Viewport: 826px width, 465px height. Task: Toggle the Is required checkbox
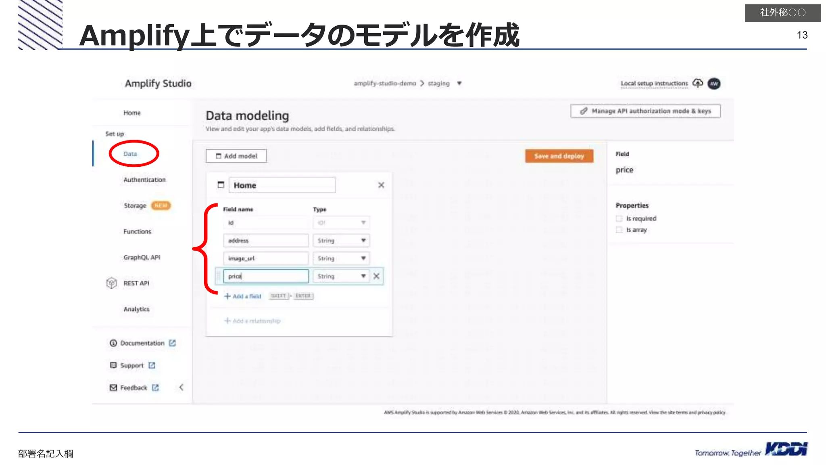(619, 218)
